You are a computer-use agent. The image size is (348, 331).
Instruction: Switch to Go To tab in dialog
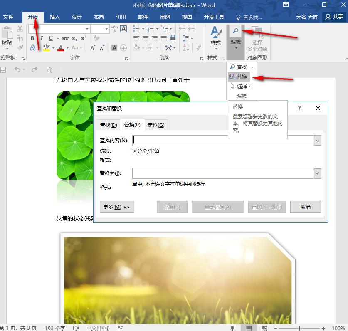click(156, 125)
